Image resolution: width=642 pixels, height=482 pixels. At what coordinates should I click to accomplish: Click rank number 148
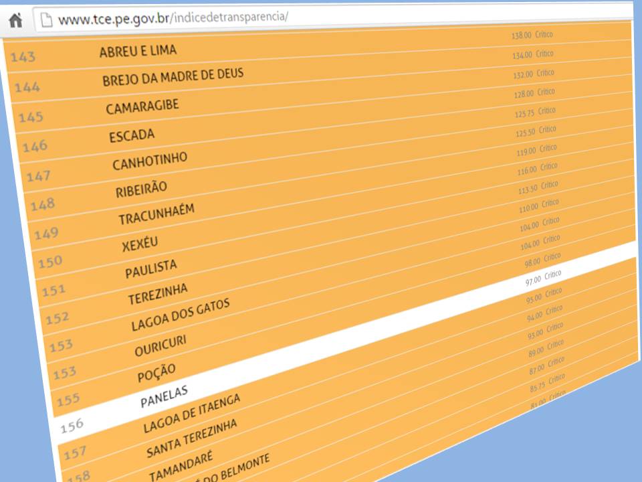pos(43,204)
